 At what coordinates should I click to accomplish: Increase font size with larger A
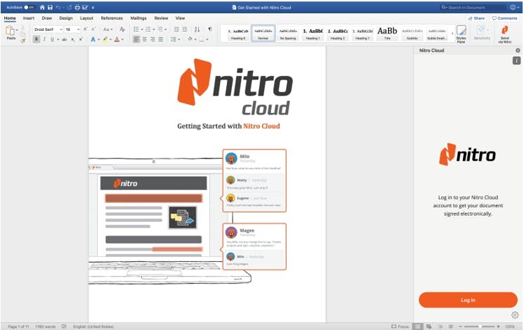(86, 29)
